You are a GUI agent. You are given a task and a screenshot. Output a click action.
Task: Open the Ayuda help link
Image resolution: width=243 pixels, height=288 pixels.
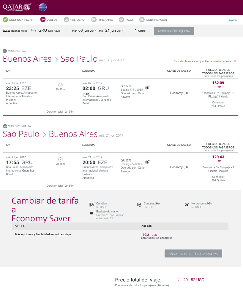(233, 20)
